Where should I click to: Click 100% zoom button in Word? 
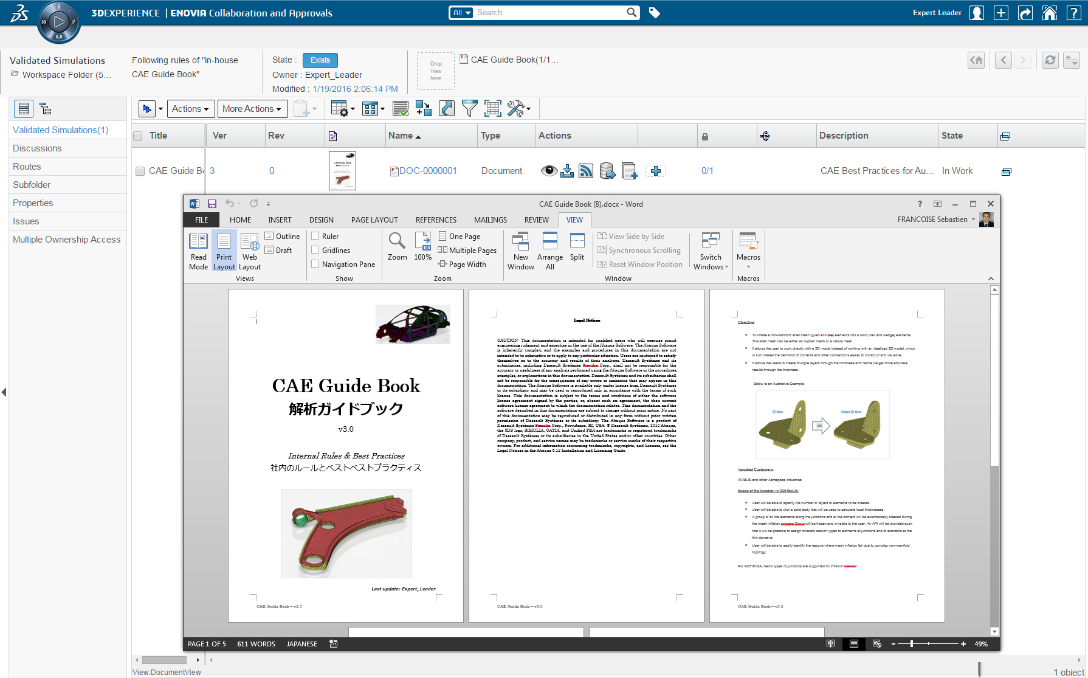tap(423, 247)
